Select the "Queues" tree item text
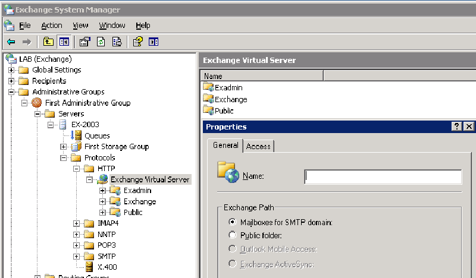This screenshot has width=476, height=278. [x=97, y=136]
